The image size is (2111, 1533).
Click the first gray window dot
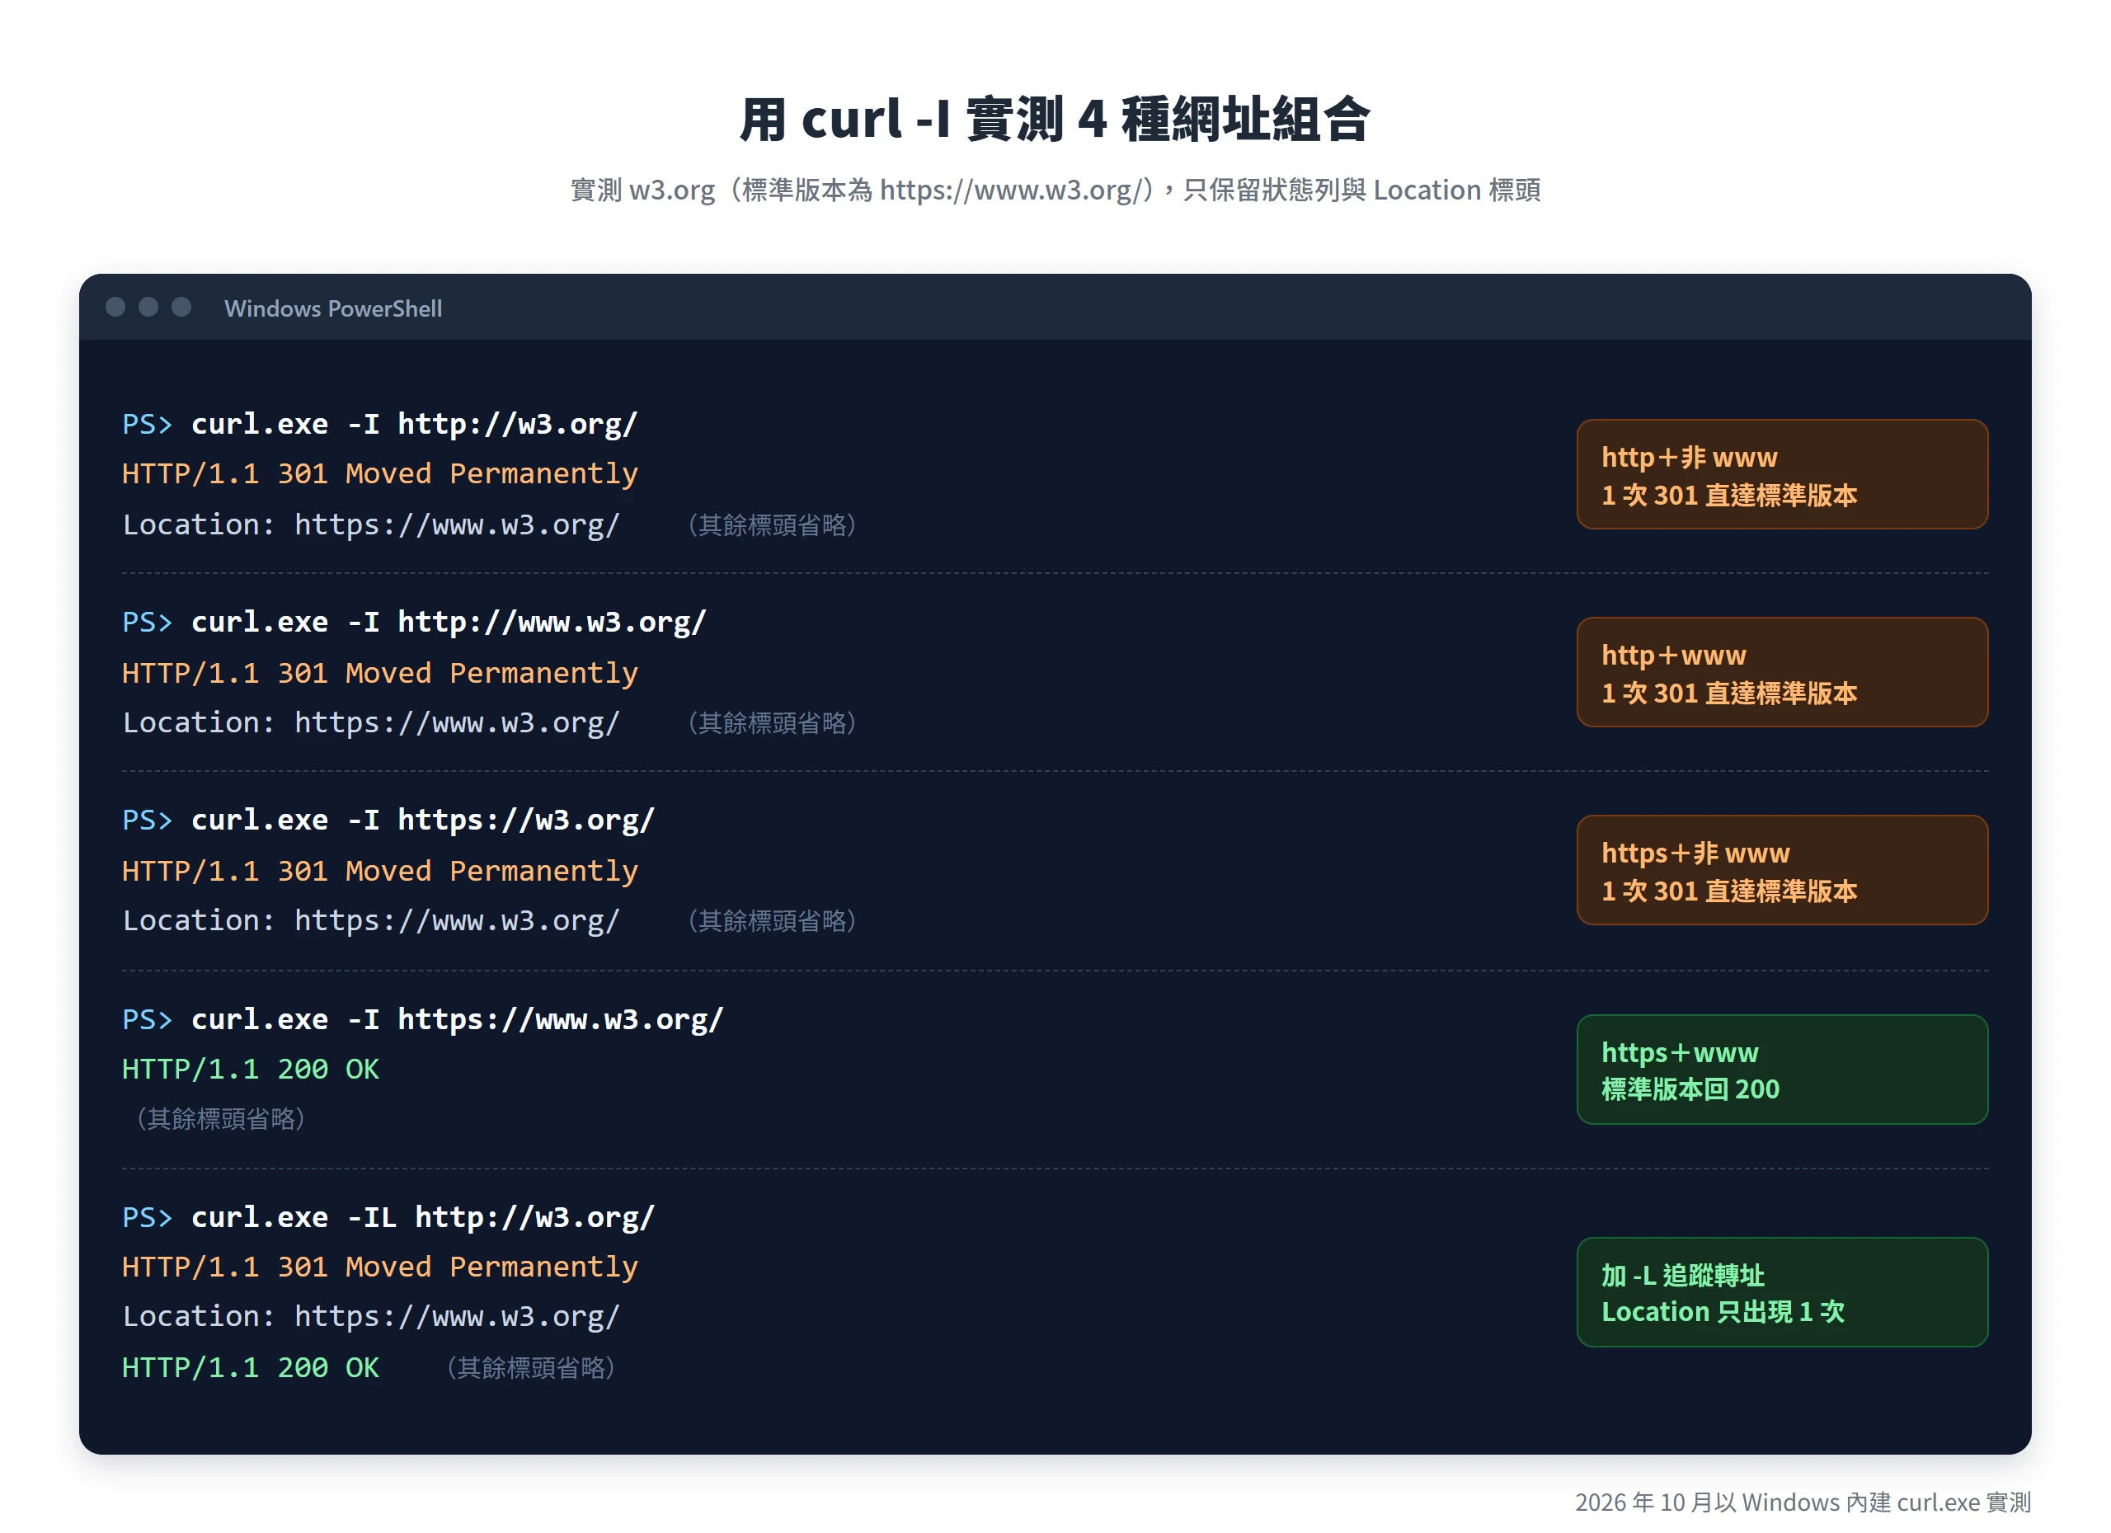[115, 307]
